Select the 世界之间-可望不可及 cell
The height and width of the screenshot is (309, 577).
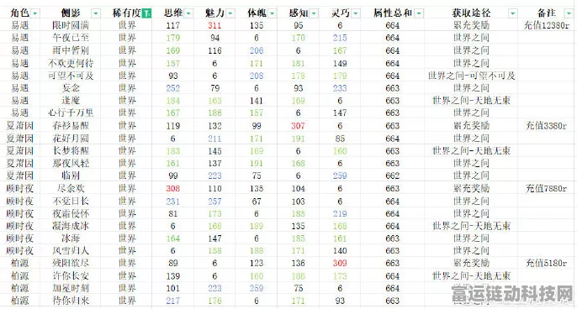pyautogui.click(x=471, y=76)
